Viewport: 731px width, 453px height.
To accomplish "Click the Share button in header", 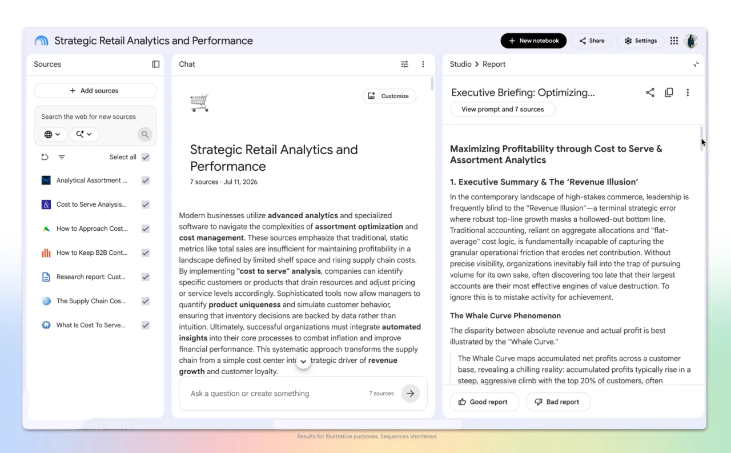I will click(591, 41).
